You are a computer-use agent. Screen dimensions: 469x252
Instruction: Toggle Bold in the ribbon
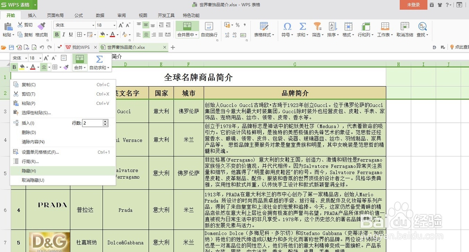(57, 35)
